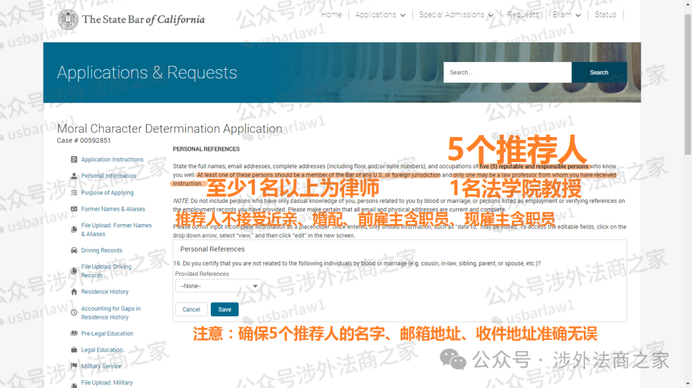Click the Applications & Requests banner title
Screen dimensions: 692x388
(147, 72)
